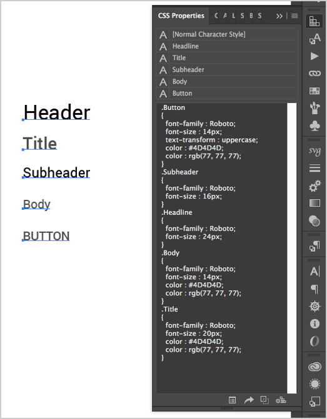Image resolution: width=327 pixels, height=419 pixels.
Task: Click the .Body selector in CSS code
Action: coord(170,253)
